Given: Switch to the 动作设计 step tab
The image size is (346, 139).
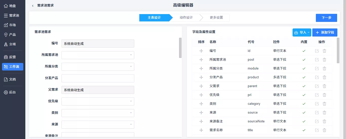Looking at the screenshot, I should [186, 18].
